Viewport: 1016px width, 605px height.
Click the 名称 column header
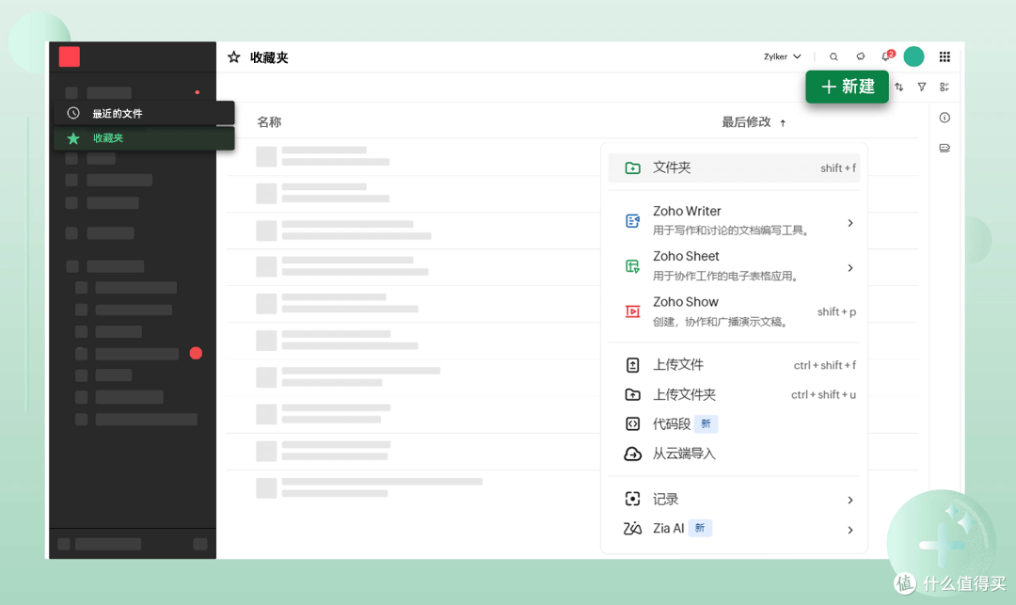pos(269,122)
